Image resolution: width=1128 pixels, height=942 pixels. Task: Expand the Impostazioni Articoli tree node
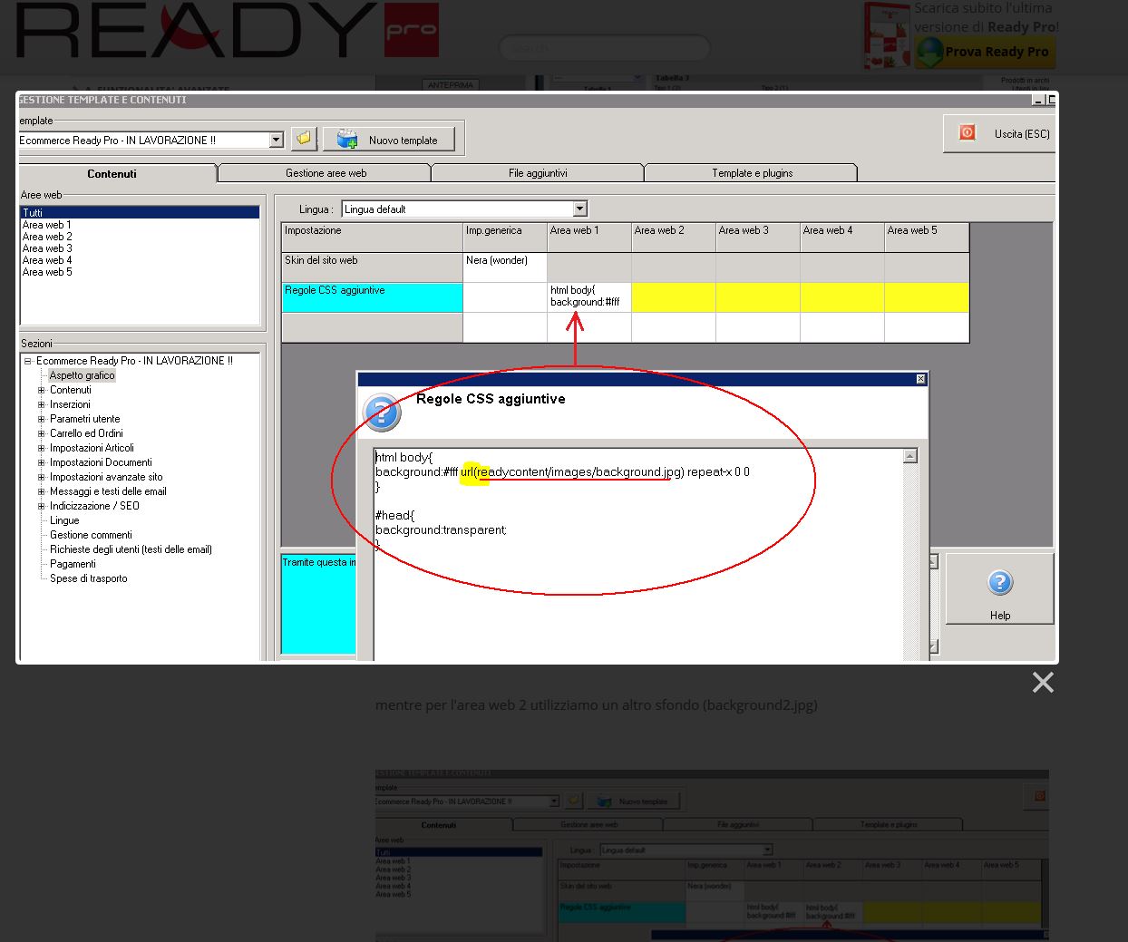pyautogui.click(x=41, y=448)
